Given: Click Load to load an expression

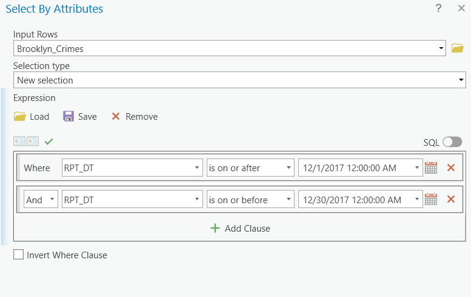Looking at the screenshot, I should [32, 117].
